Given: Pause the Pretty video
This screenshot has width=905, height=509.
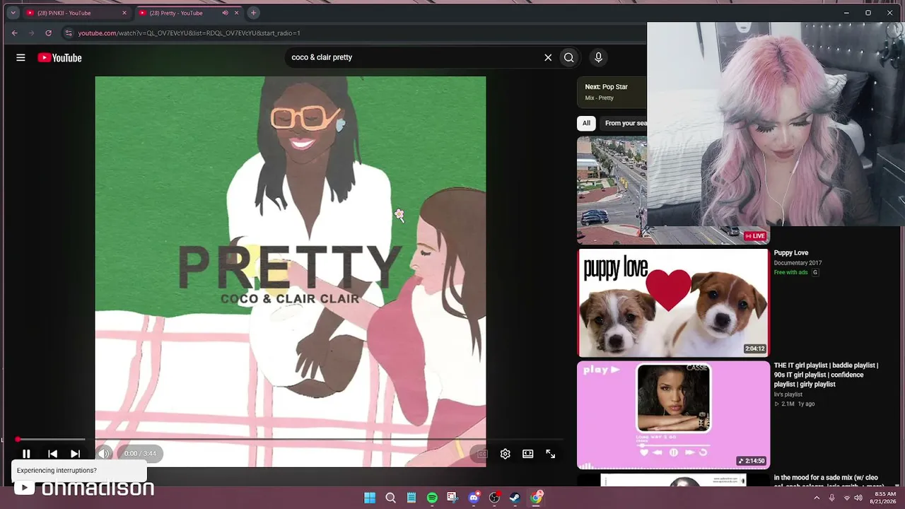Looking at the screenshot, I should 26,454.
